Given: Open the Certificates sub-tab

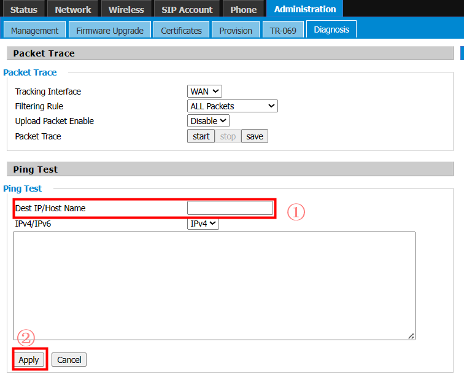Looking at the screenshot, I should pyautogui.click(x=181, y=30).
